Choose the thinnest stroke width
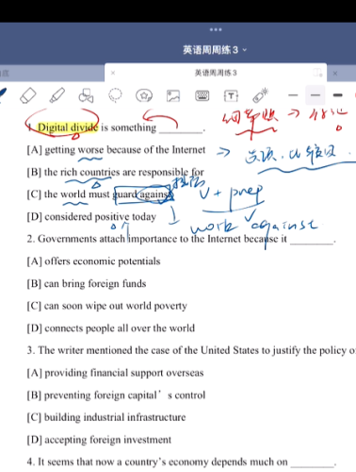 (x=293, y=94)
